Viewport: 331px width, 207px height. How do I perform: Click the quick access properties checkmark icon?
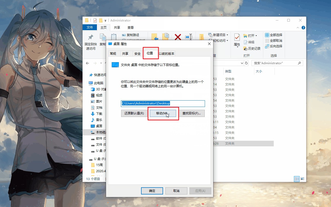point(95,20)
